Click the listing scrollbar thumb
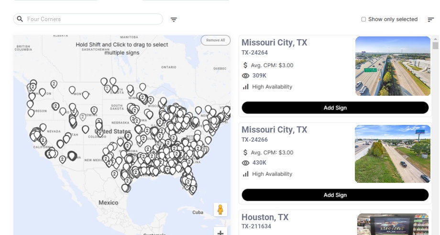Screen dimensions: 440x235 [x=435, y=45]
